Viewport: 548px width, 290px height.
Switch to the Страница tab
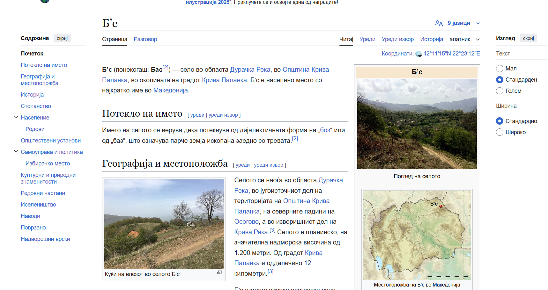[115, 39]
